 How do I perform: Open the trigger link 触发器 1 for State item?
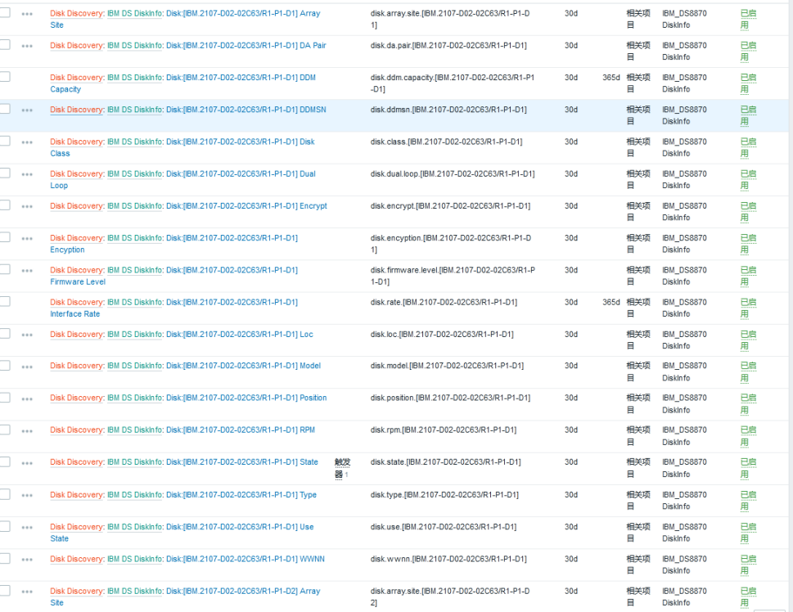click(342, 468)
